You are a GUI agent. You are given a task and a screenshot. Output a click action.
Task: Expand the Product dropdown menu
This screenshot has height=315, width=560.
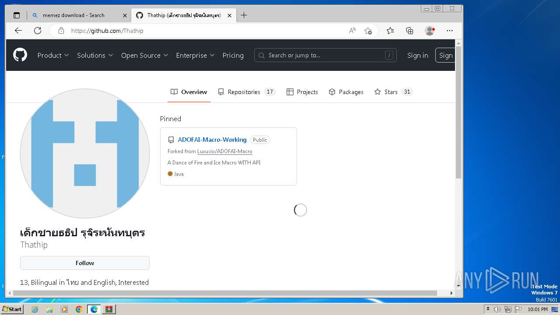pyautogui.click(x=53, y=55)
